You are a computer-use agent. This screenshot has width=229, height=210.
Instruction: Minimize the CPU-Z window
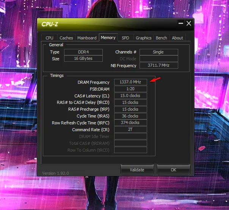point(181,23)
